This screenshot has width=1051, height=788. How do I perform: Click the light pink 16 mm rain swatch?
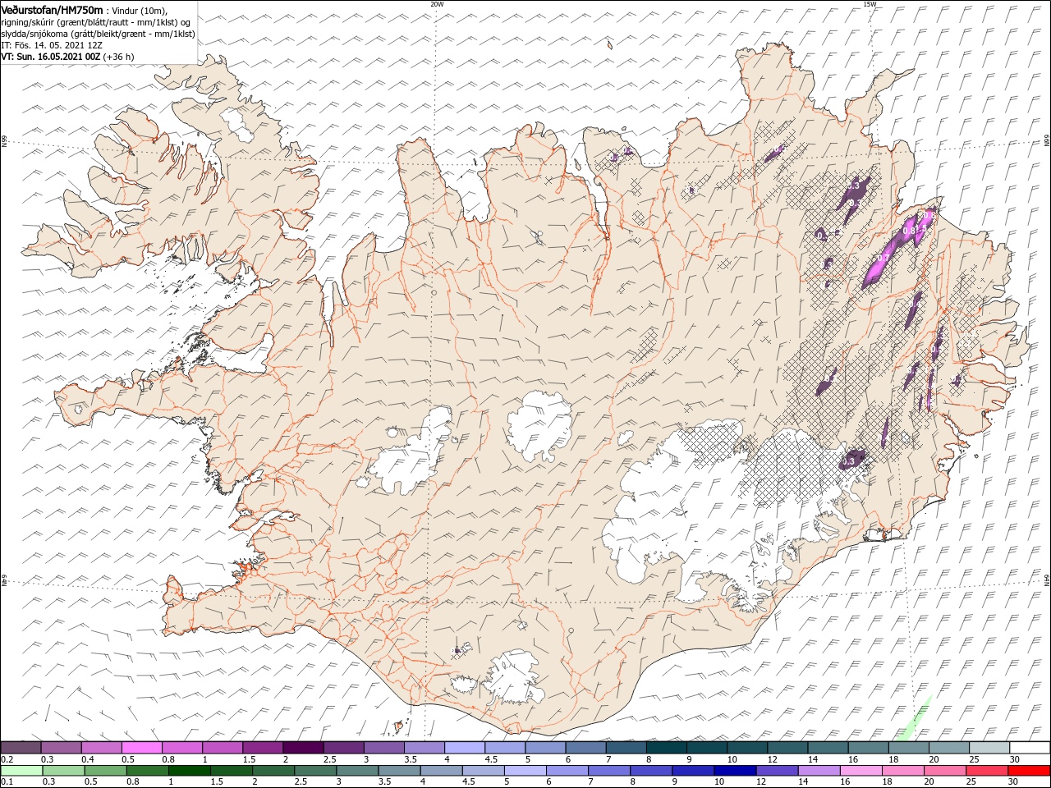[x=861, y=771]
